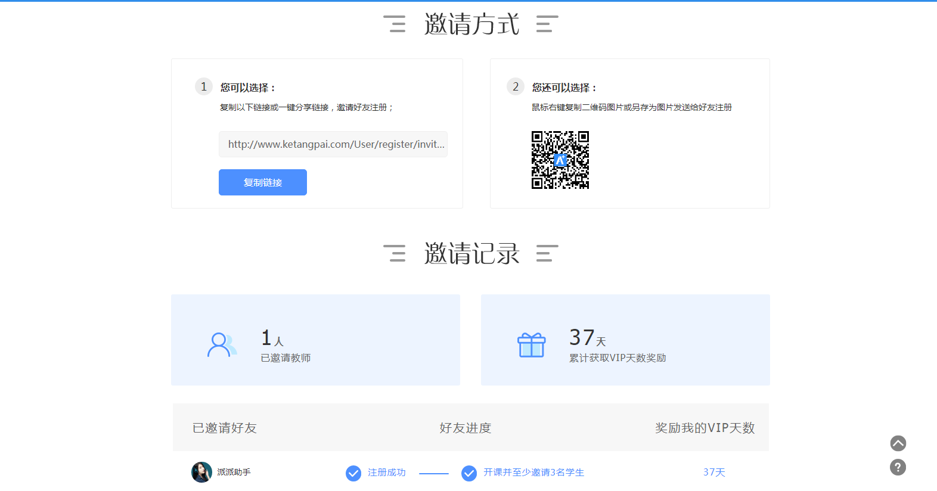937x491 pixels.
Task: Click the scroll-to-top arrow icon
Action: [x=898, y=443]
